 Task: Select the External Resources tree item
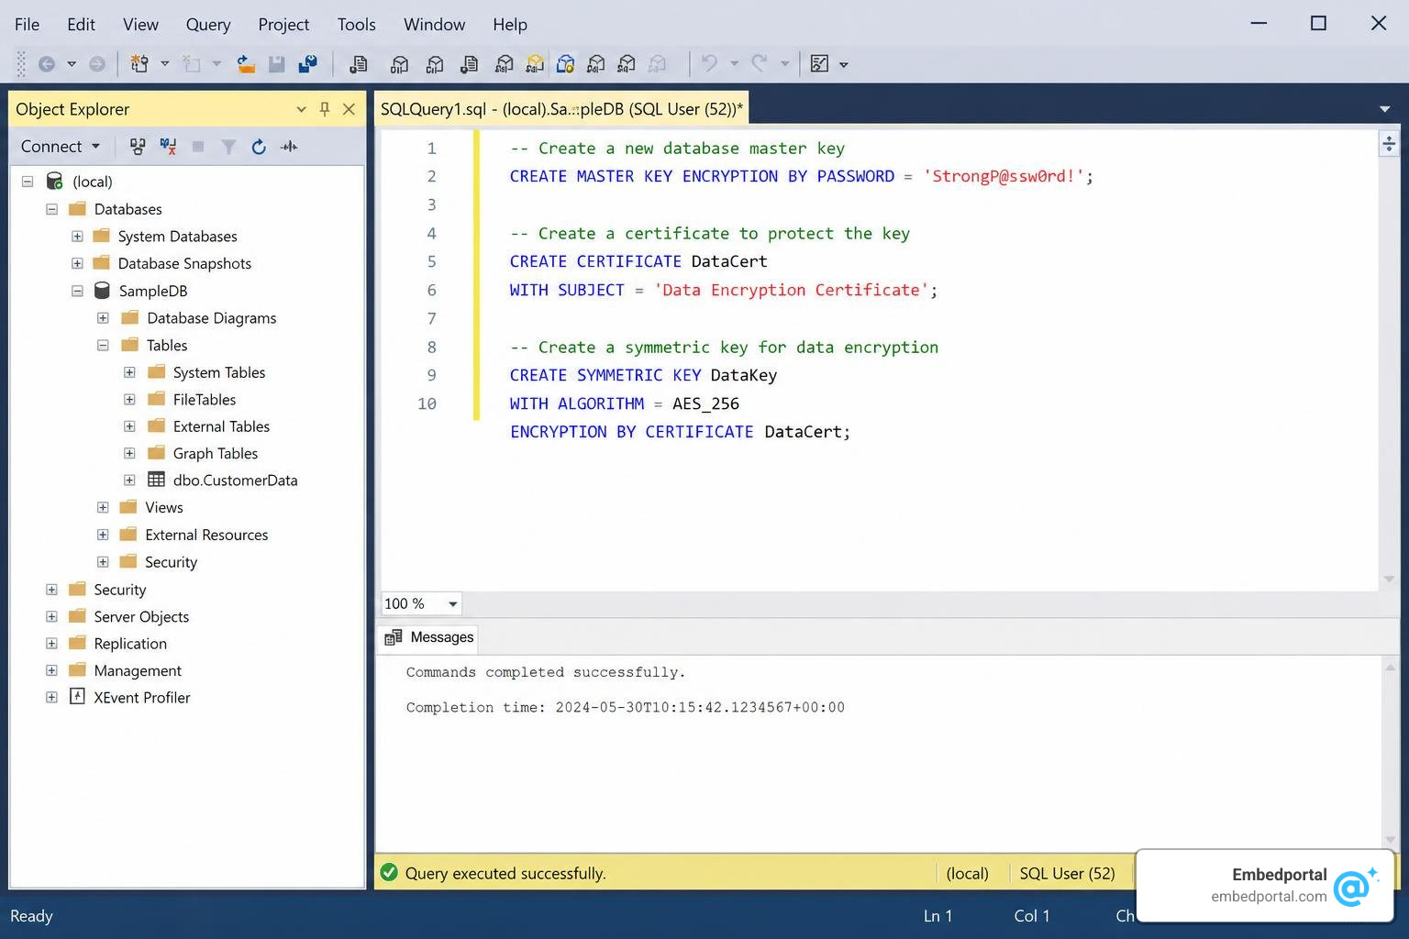206,535
